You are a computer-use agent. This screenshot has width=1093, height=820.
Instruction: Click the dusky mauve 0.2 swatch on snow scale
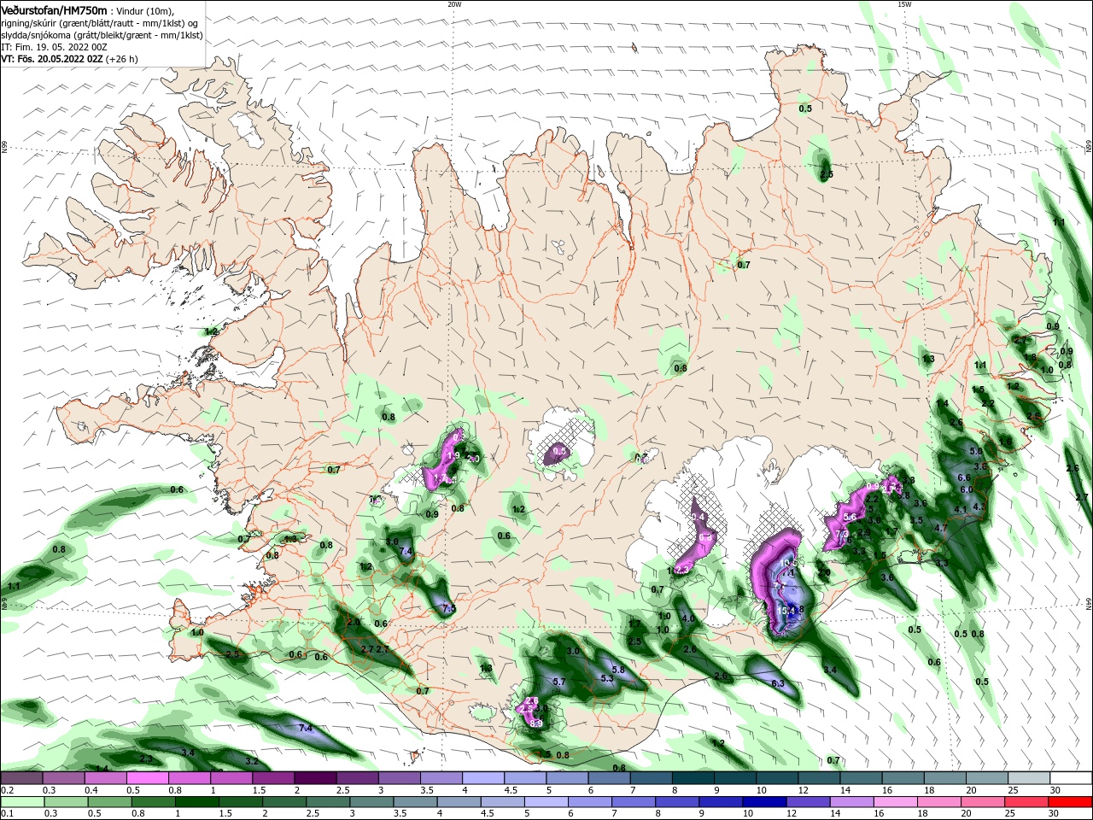pos(22,778)
